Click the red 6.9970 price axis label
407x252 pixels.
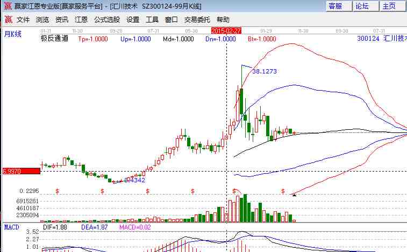(22, 171)
